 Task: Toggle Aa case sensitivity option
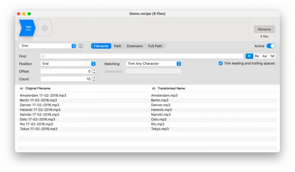pyautogui.click(x=264, y=56)
